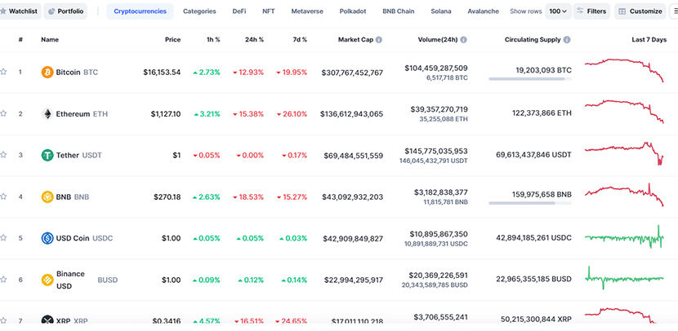Viewport: 678px width, 331px height.
Task: Switch to the Polkadot tab
Action: click(353, 11)
